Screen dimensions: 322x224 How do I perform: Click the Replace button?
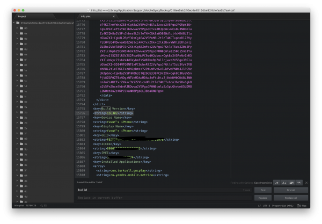pos(263,198)
